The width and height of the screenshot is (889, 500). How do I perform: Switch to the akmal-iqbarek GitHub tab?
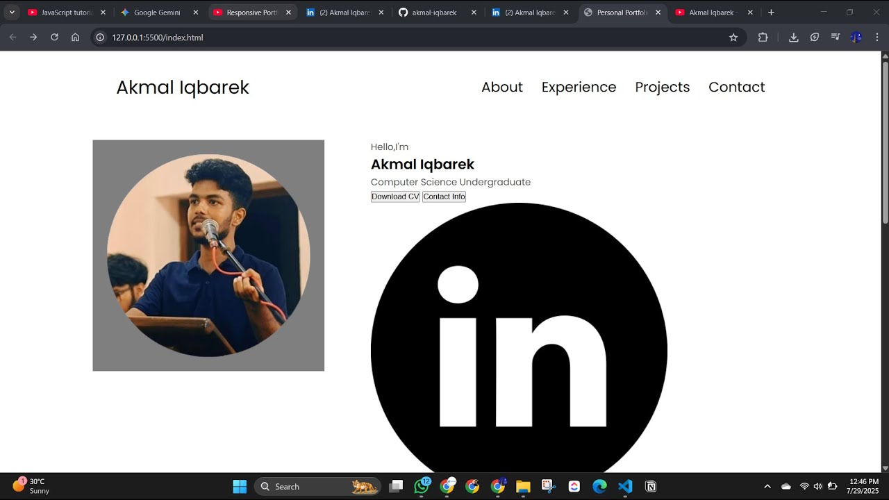click(438, 12)
